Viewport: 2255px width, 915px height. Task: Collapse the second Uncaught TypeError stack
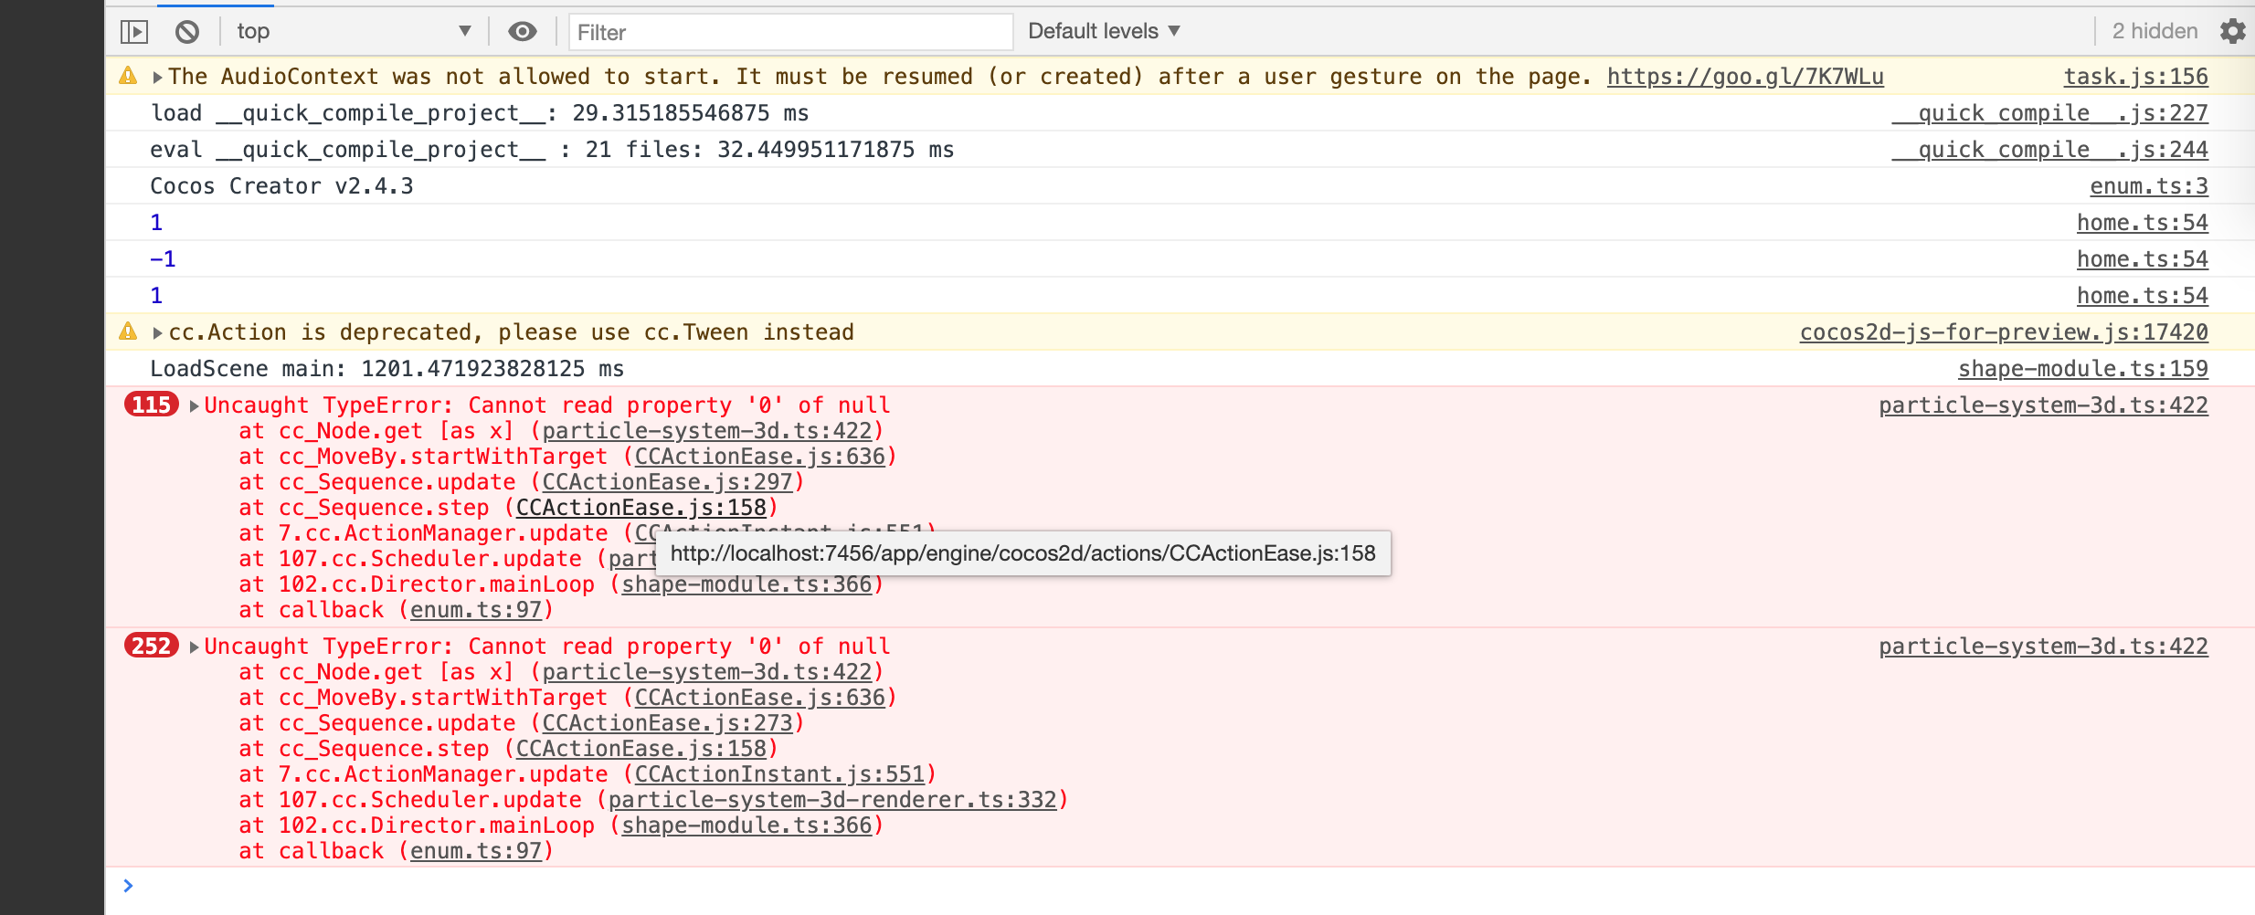coord(195,647)
